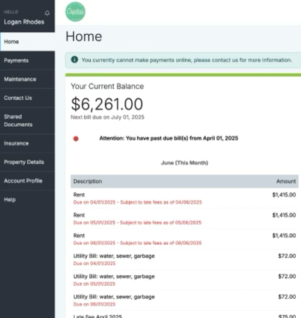
Task: Click the red past-due alert dot
Action: (76, 139)
